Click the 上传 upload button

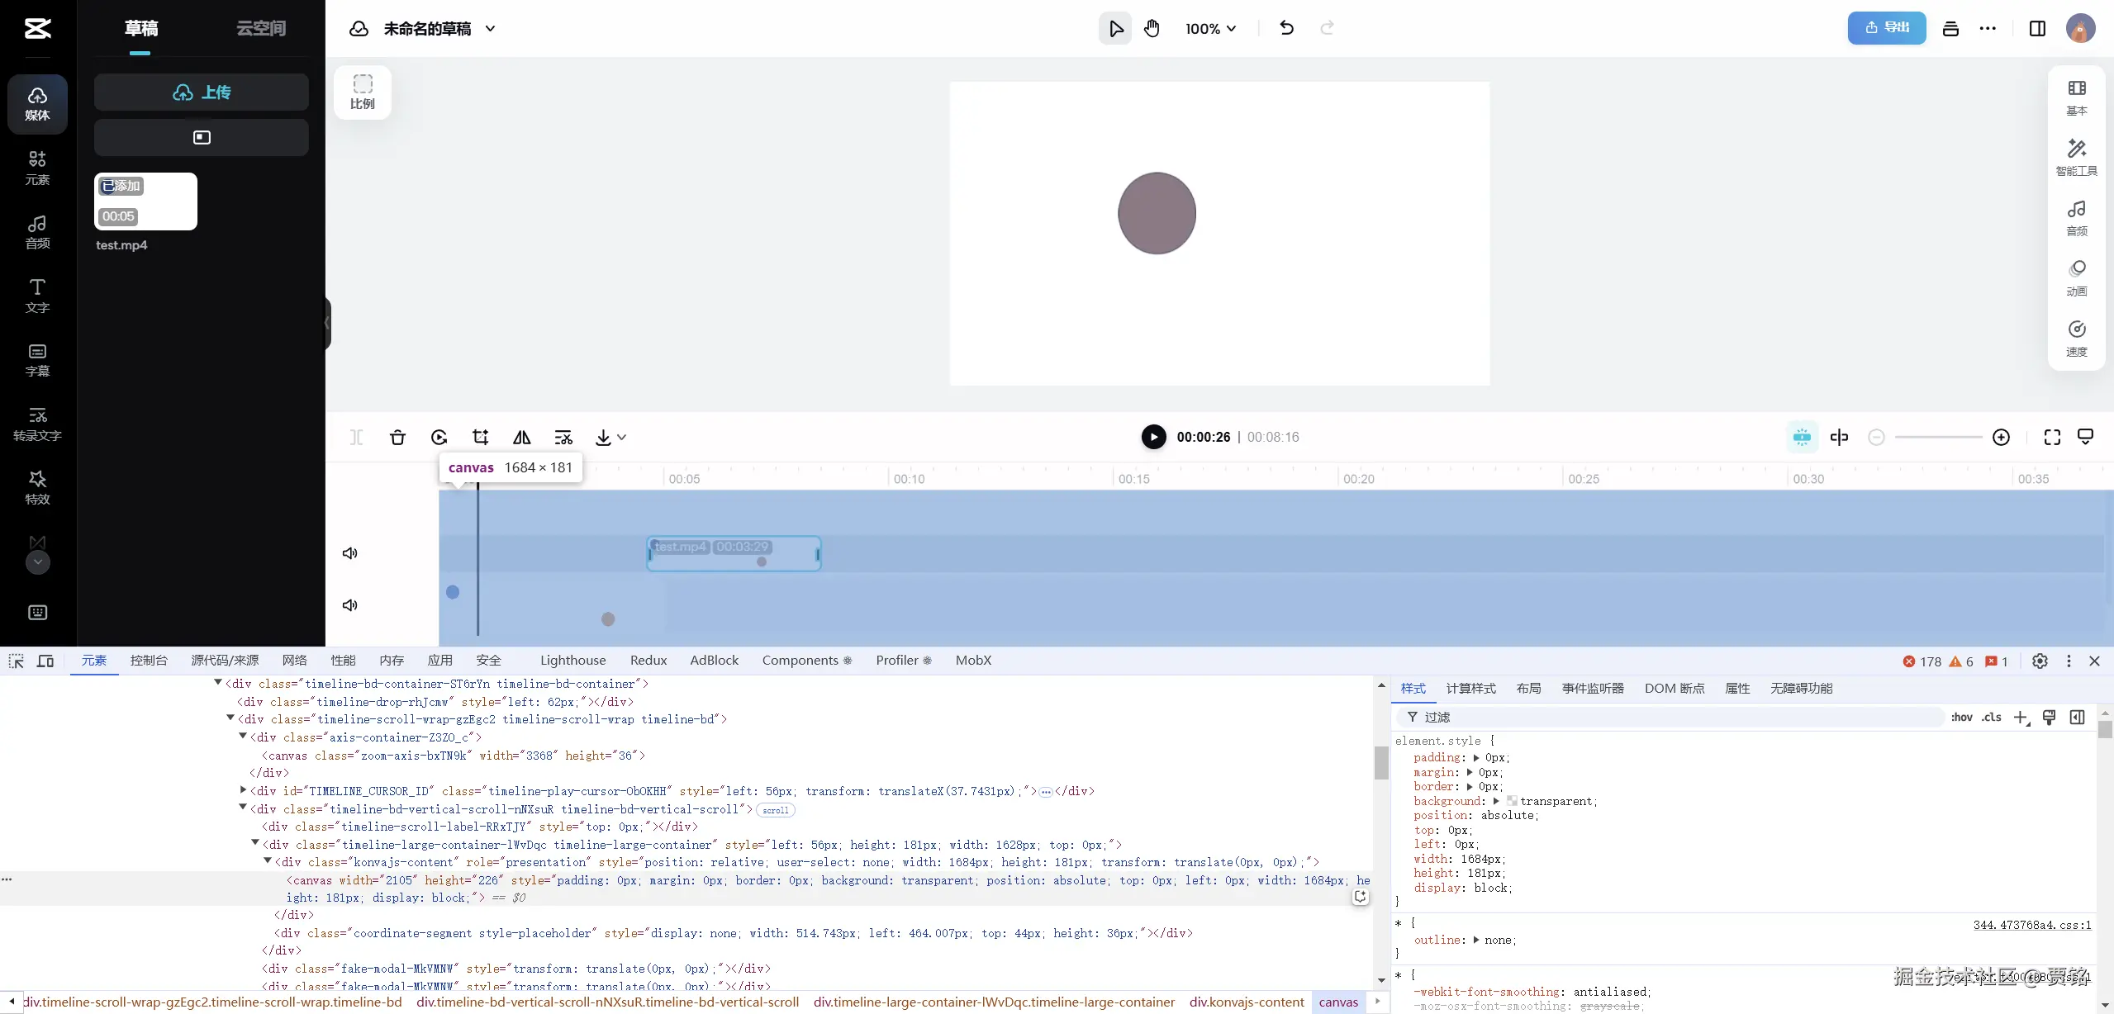click(x=201, y=92)
